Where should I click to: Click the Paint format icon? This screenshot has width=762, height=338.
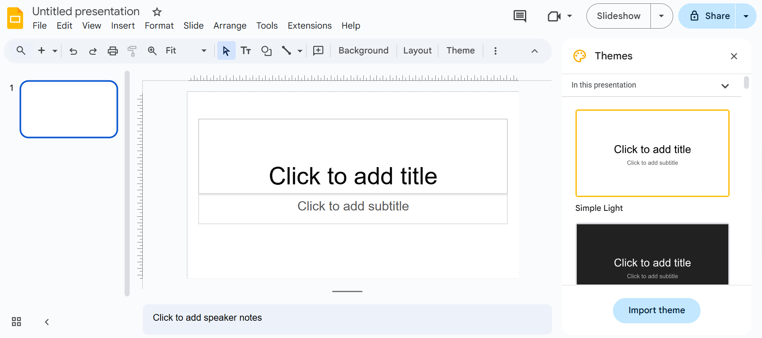click(x=132, y=51)
